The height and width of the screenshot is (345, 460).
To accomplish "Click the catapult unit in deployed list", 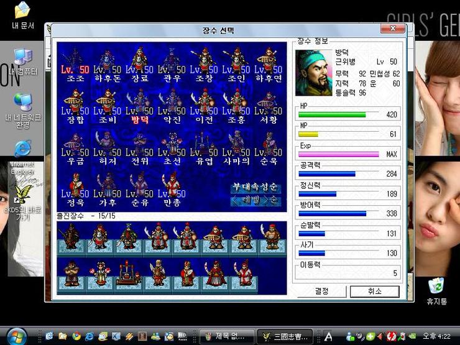I will coord(128,274).
